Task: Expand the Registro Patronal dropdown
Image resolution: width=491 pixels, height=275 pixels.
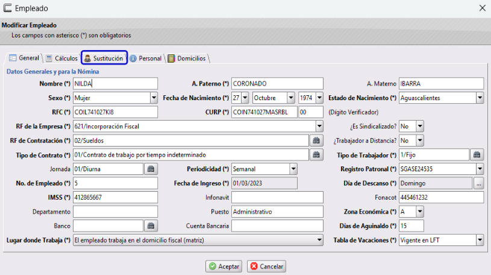Action: (480, 169)
